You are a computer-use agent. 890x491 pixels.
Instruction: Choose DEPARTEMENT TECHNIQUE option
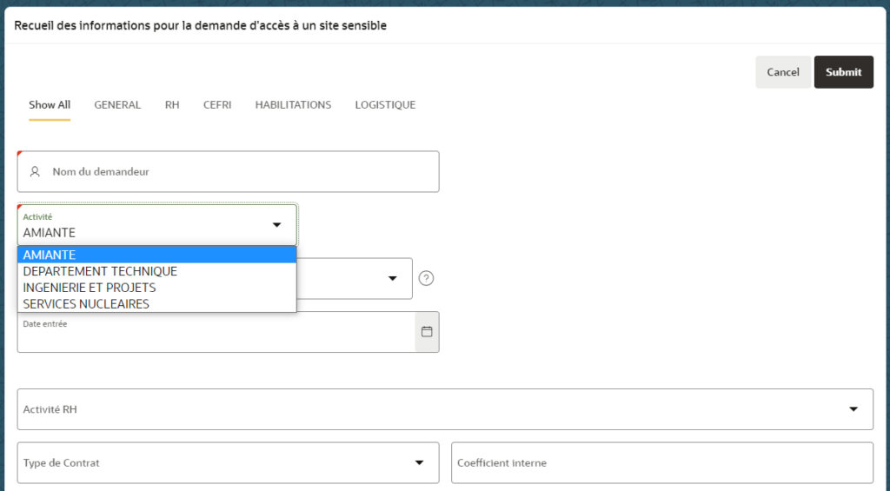pyautogui.click(x=157, y=271)
